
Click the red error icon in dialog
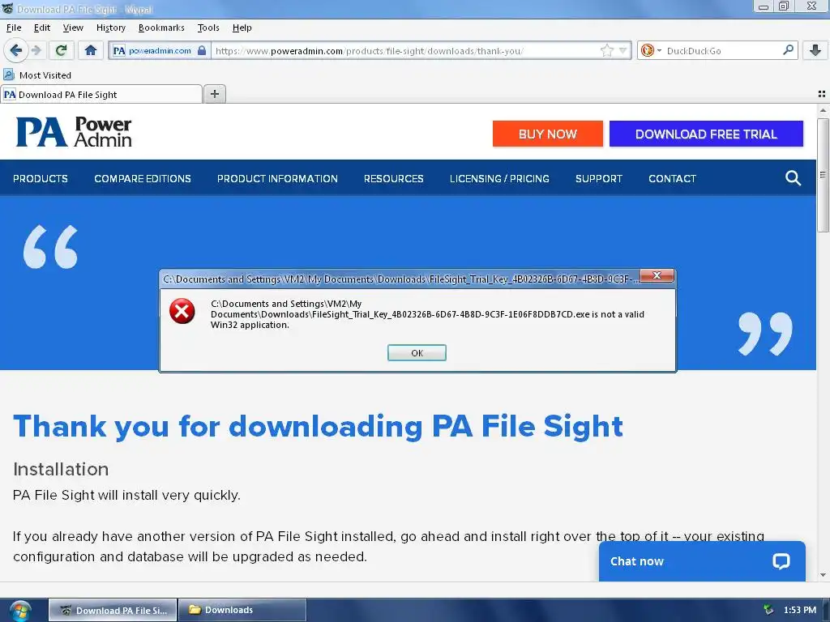tap(182, 311)
